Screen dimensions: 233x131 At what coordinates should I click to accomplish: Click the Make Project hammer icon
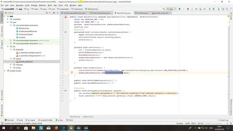point(164,9)
